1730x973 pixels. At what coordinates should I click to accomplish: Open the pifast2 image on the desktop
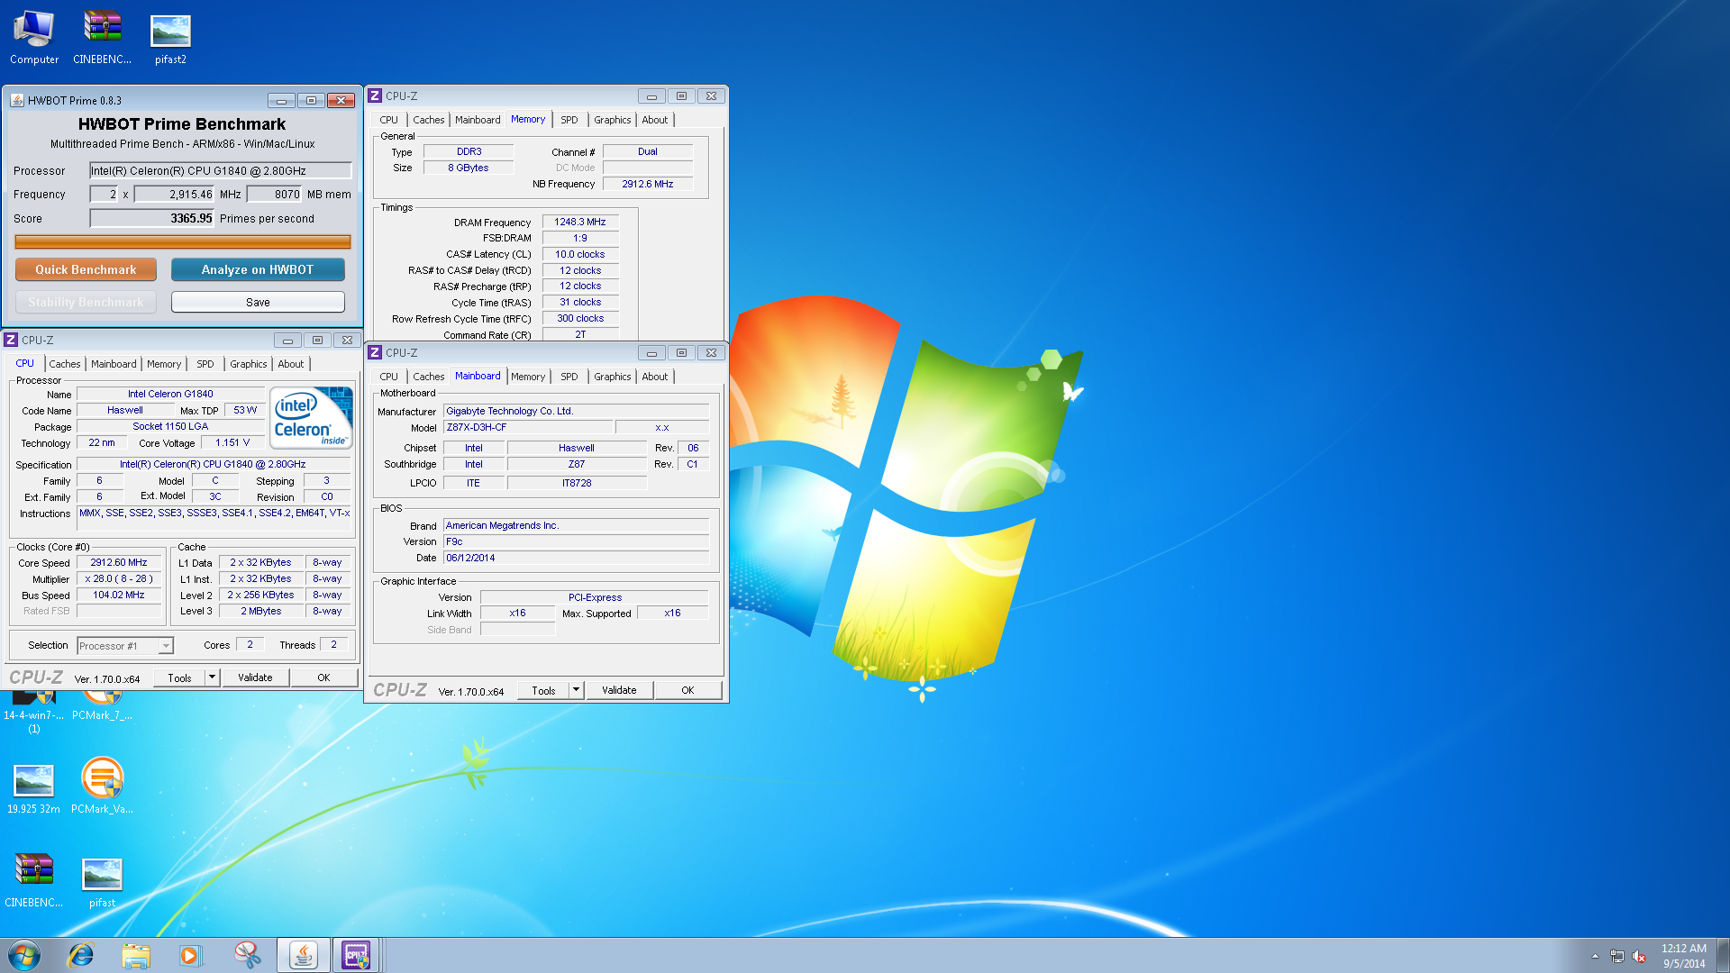(170, 38)
